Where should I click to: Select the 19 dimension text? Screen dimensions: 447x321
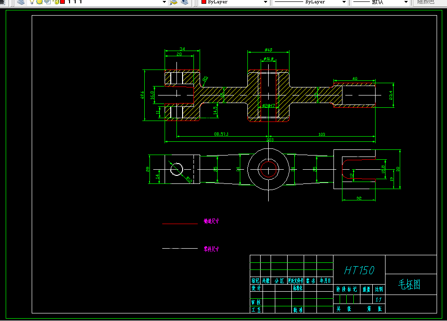tap(392, 179)
